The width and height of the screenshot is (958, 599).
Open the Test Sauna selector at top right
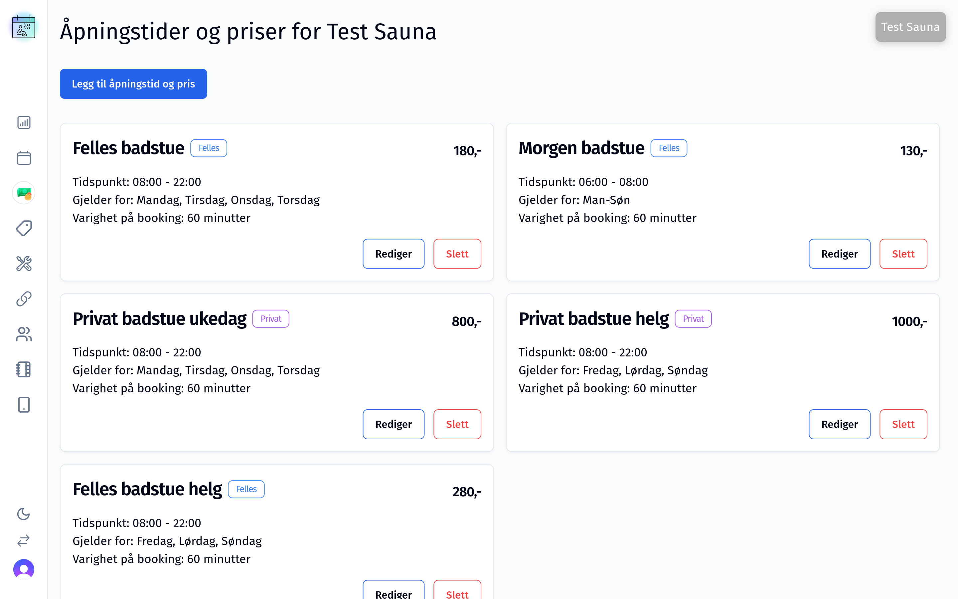(910, 27)
